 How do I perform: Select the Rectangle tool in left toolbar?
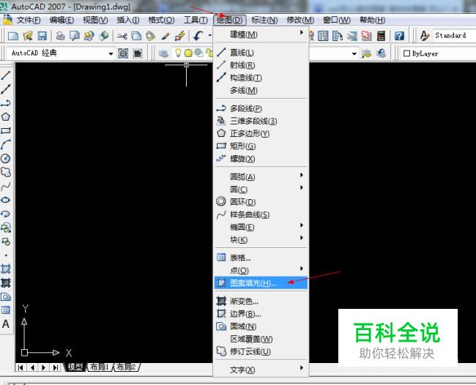coord(6,131)
